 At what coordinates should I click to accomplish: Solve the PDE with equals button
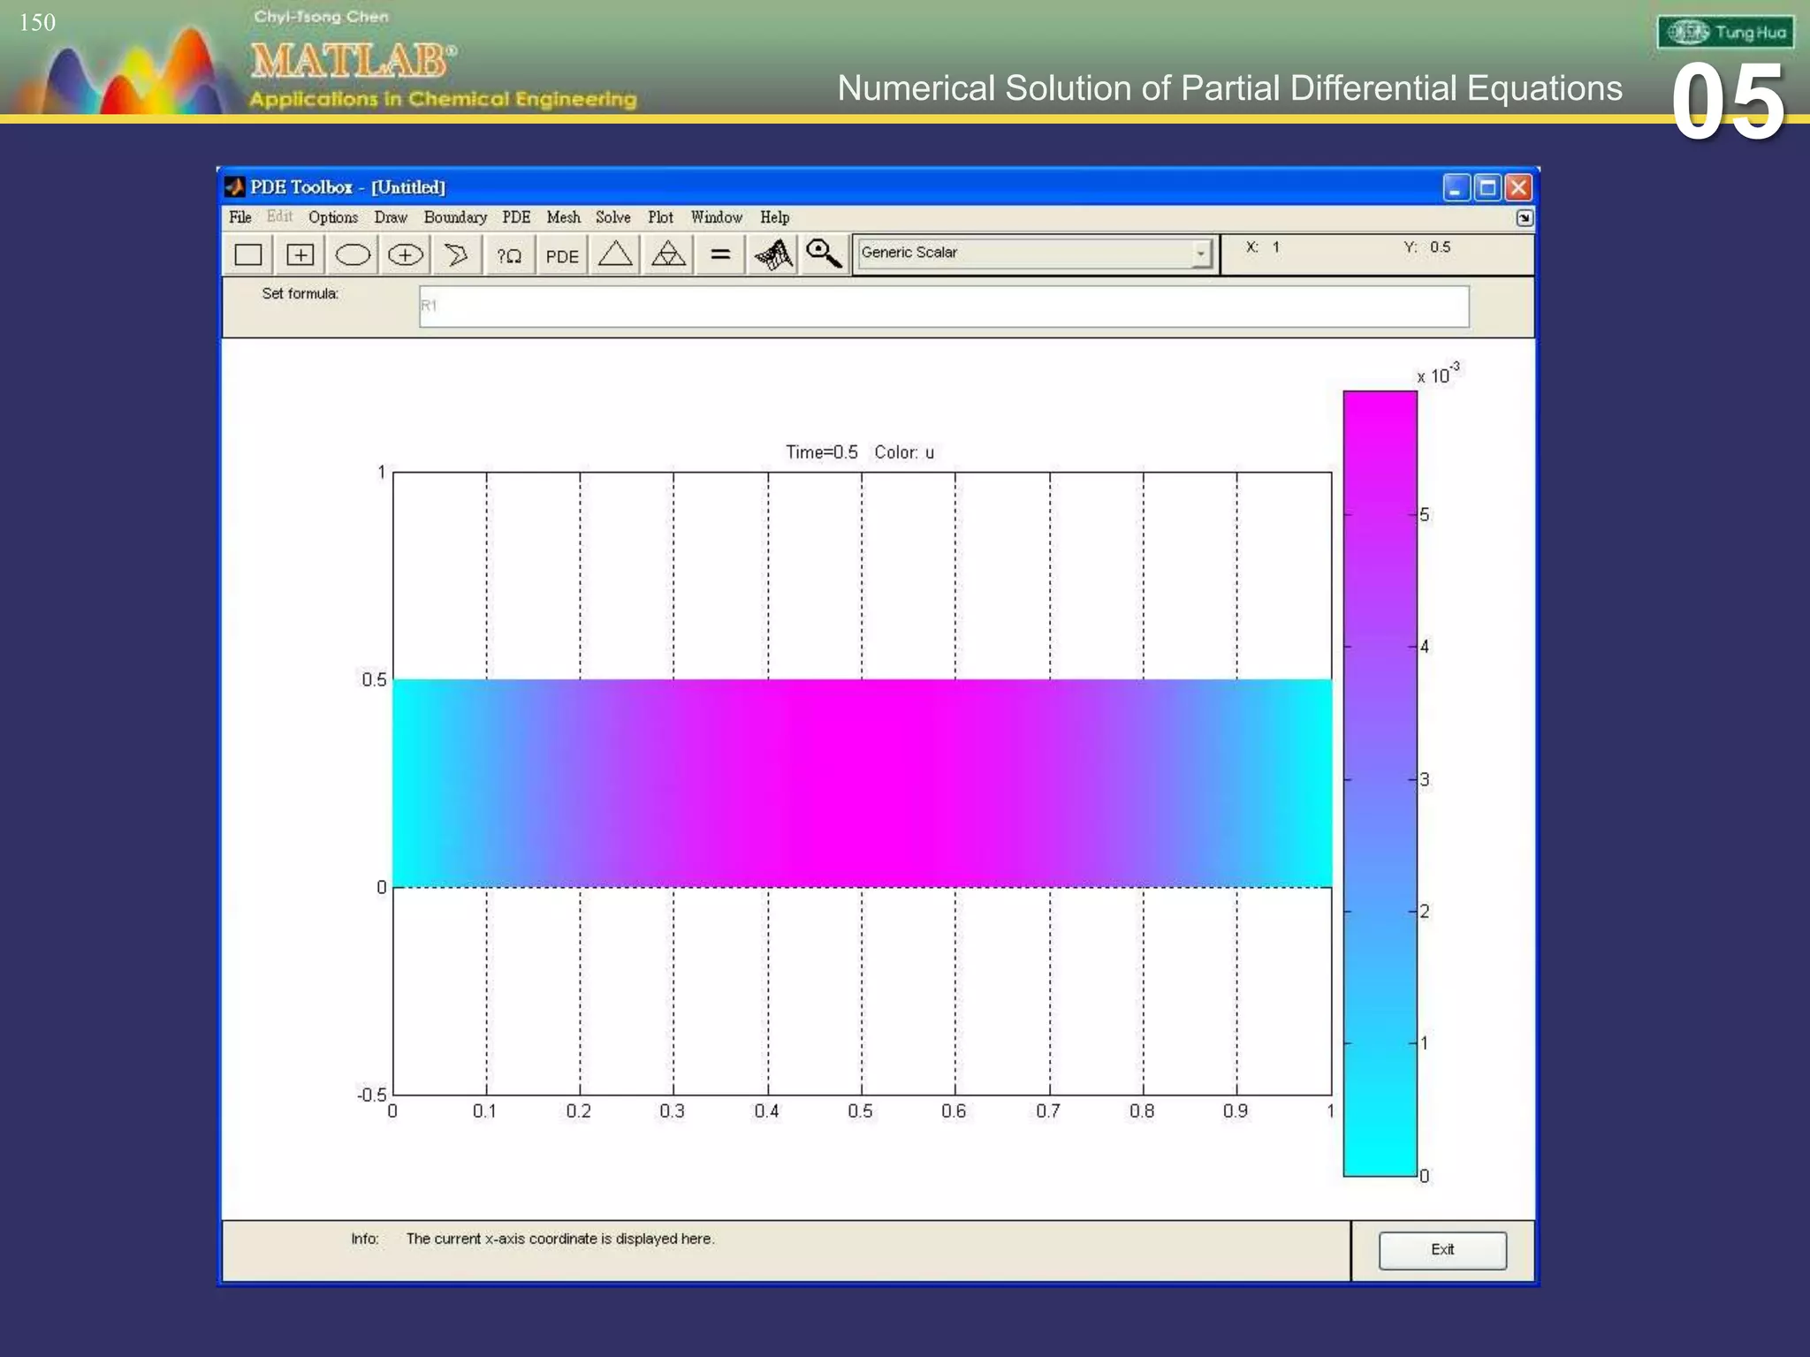click(x=720, y=255)
